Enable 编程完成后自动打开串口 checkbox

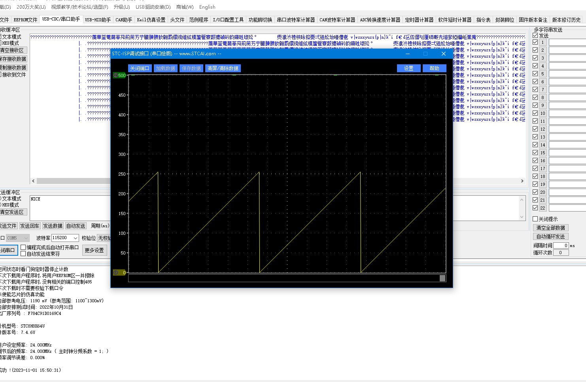tap(23, 247)
